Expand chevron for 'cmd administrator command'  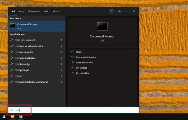tap(61, 82)
